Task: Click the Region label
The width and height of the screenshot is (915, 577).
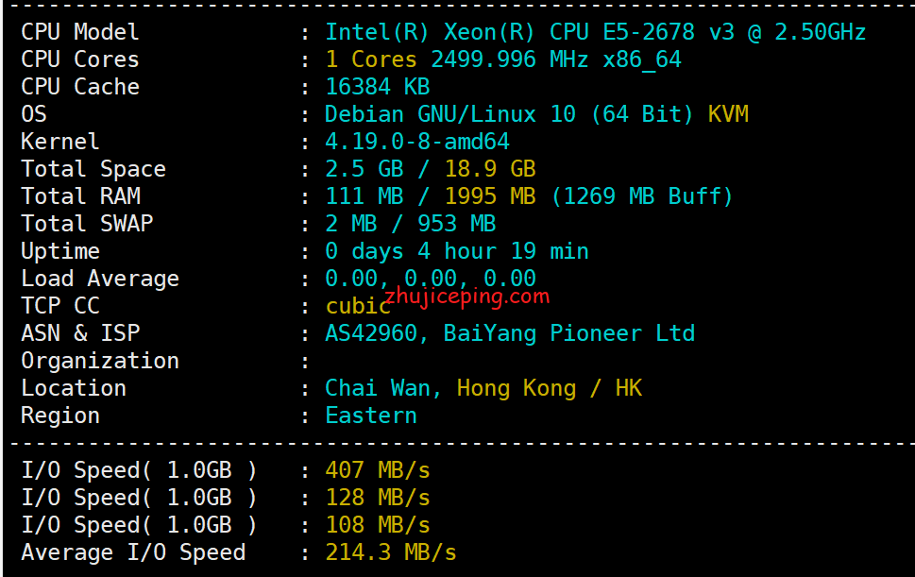Action: point(60,416)
